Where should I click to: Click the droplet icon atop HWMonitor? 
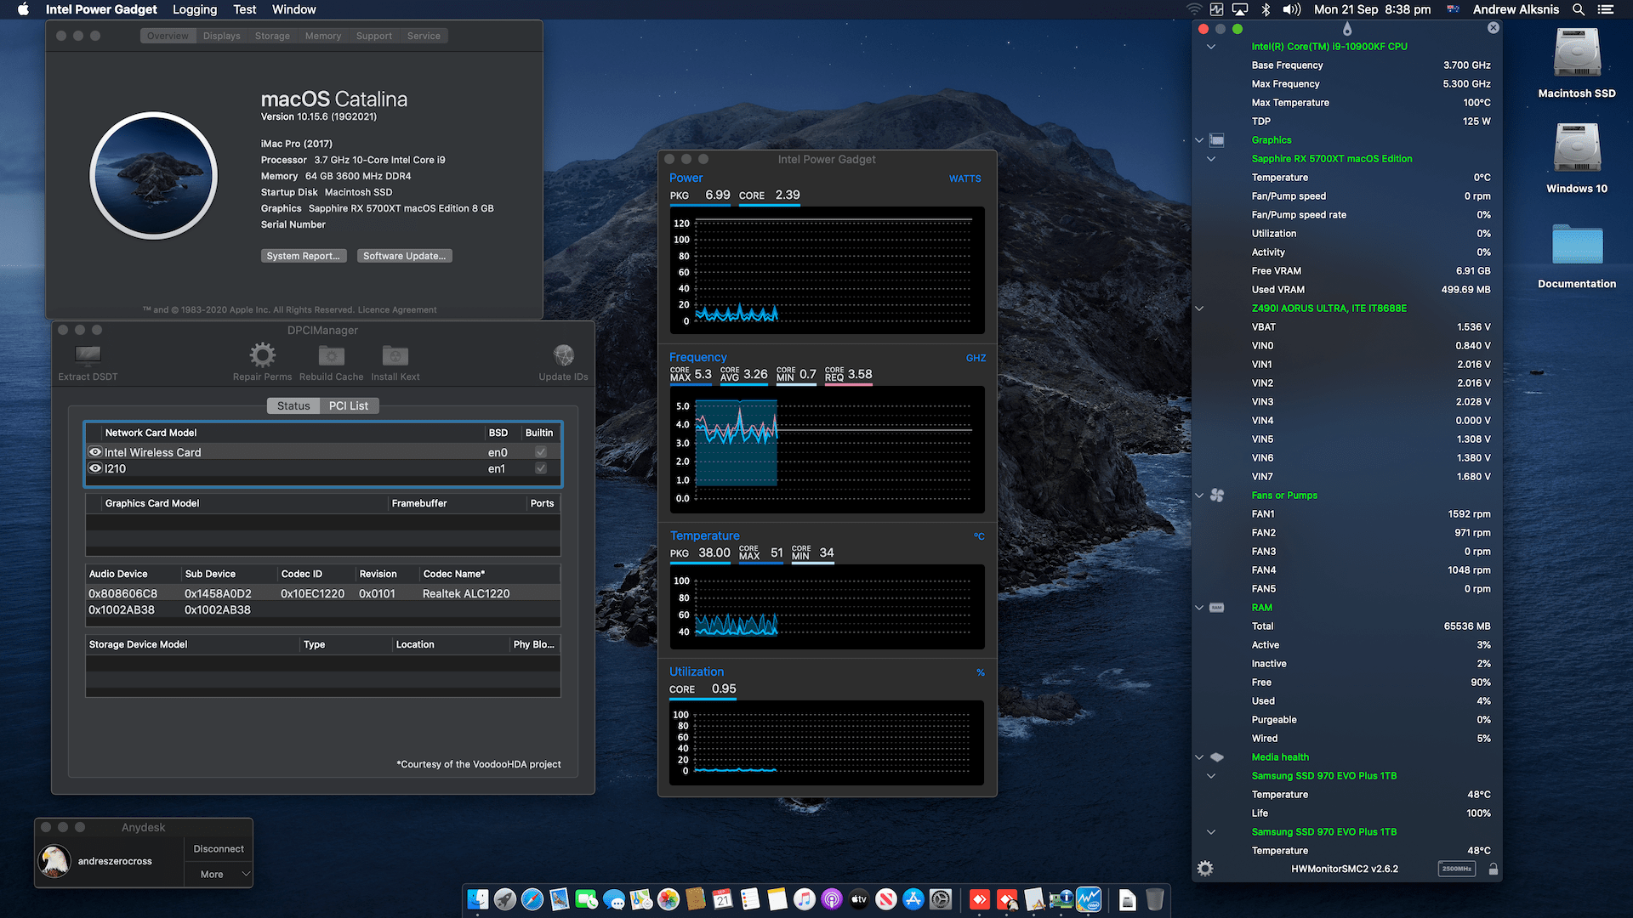[1347, 29]
